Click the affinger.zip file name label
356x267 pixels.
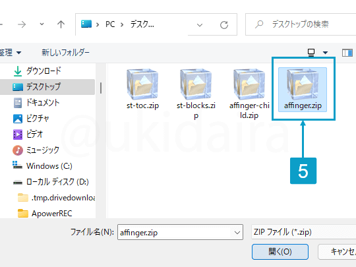tap(303, 105)
